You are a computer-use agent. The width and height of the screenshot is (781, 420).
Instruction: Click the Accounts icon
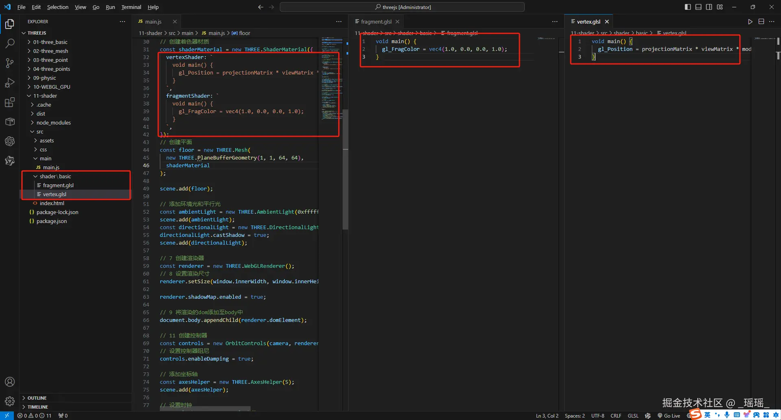10,382
